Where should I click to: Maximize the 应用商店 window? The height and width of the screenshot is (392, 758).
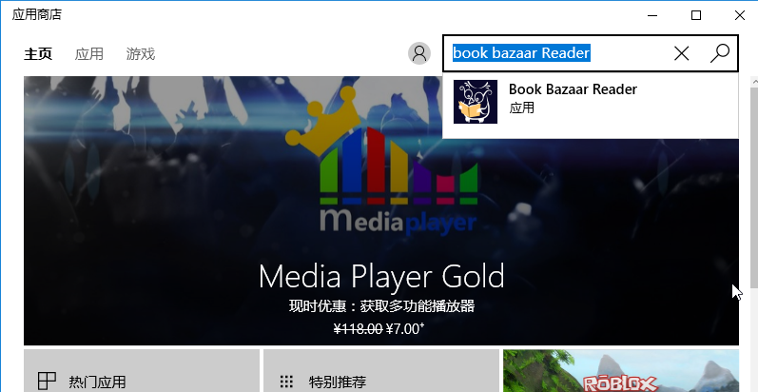pos(695,15)
